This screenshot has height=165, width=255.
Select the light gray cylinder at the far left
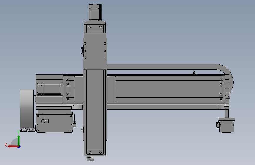tap(27, 109)
